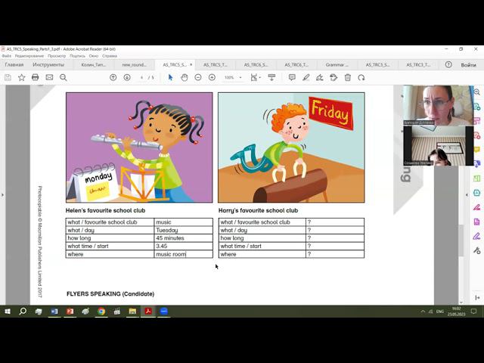Click the Print icon

coord(36,77)
